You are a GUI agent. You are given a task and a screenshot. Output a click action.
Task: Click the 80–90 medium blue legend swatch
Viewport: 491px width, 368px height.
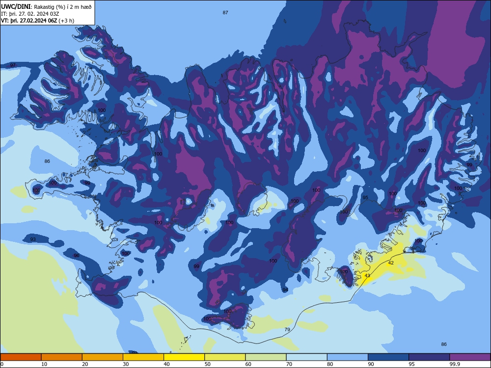tap(348, 357)
